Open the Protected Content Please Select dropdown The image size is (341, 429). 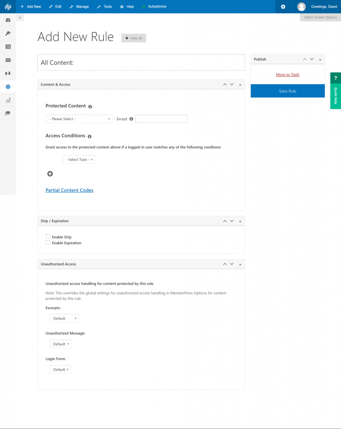pyautogui.click(x=79, y=119)
